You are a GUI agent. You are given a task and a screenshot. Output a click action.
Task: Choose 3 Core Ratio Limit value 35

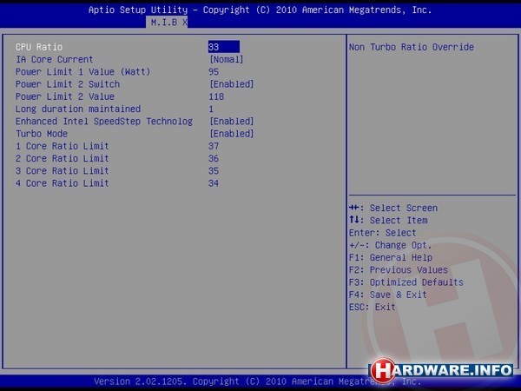(214, 171)
